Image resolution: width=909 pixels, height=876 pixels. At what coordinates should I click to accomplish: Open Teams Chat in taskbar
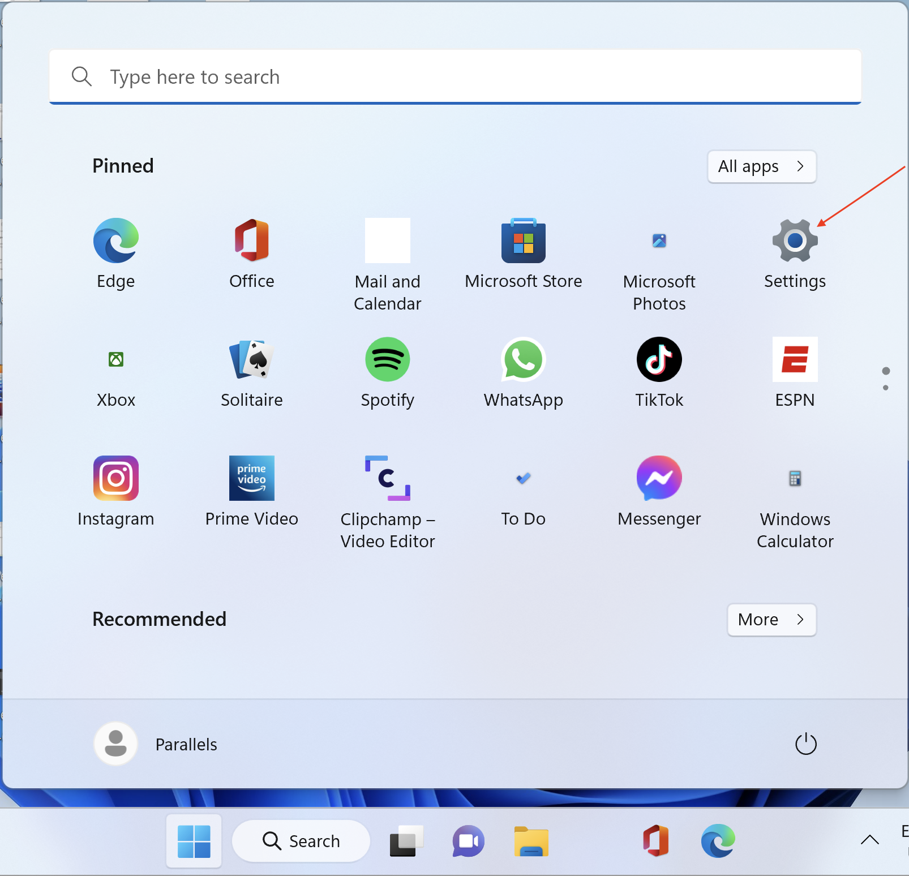(x=469, y=841)
